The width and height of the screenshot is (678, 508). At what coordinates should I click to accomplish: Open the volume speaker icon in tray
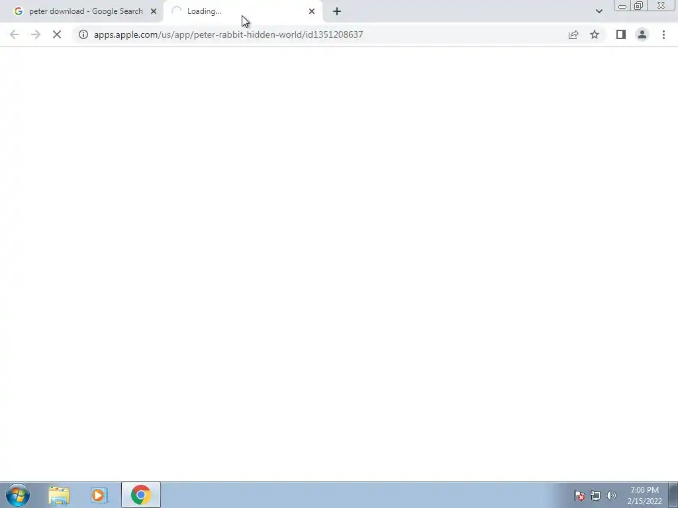click(610, 495)
